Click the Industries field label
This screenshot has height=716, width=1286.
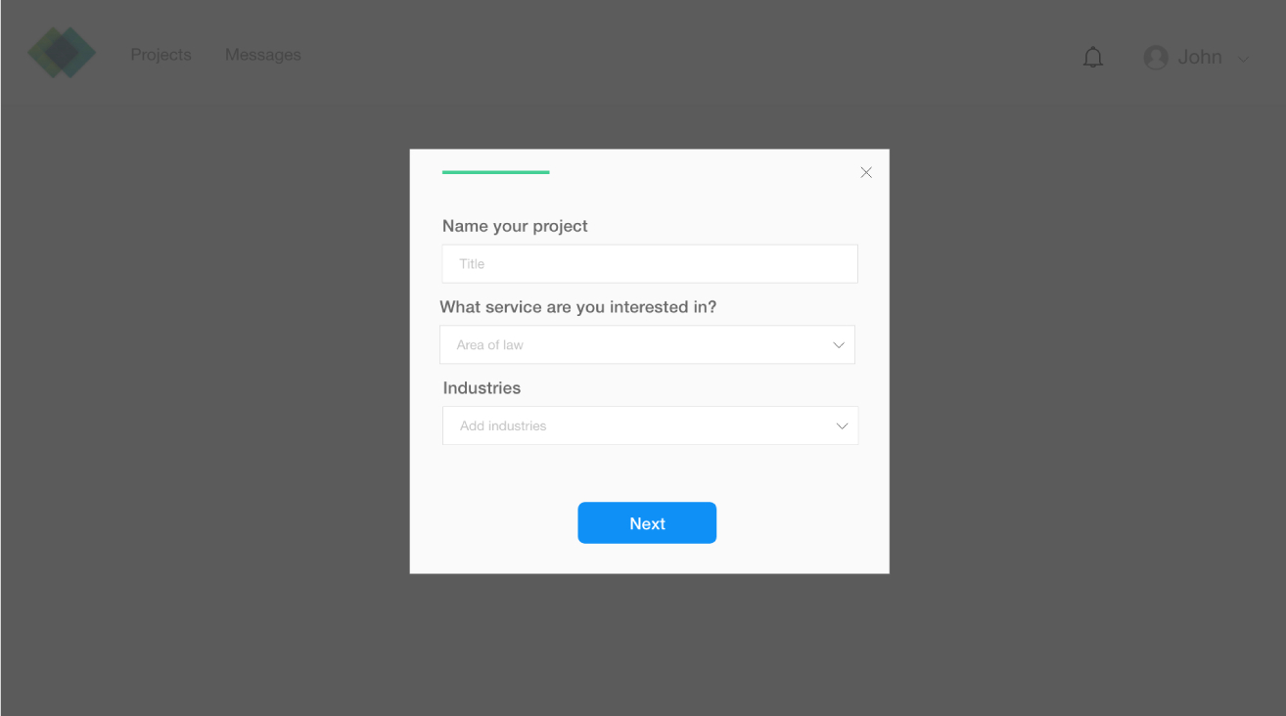tap(482, 388)
